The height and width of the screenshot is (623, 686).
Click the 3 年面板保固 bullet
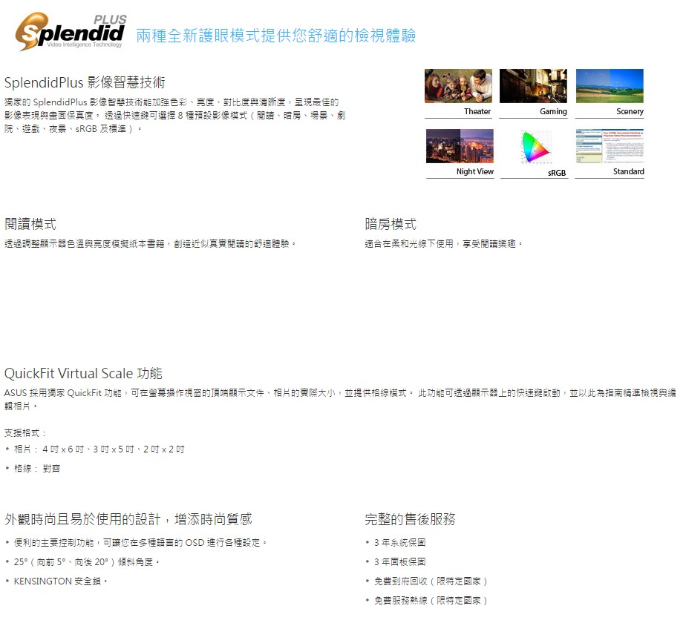399,561
